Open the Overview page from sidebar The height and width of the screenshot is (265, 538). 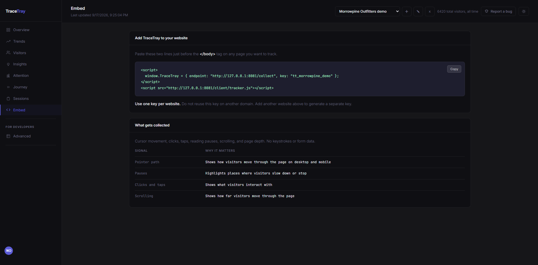(x=31, y=30)
